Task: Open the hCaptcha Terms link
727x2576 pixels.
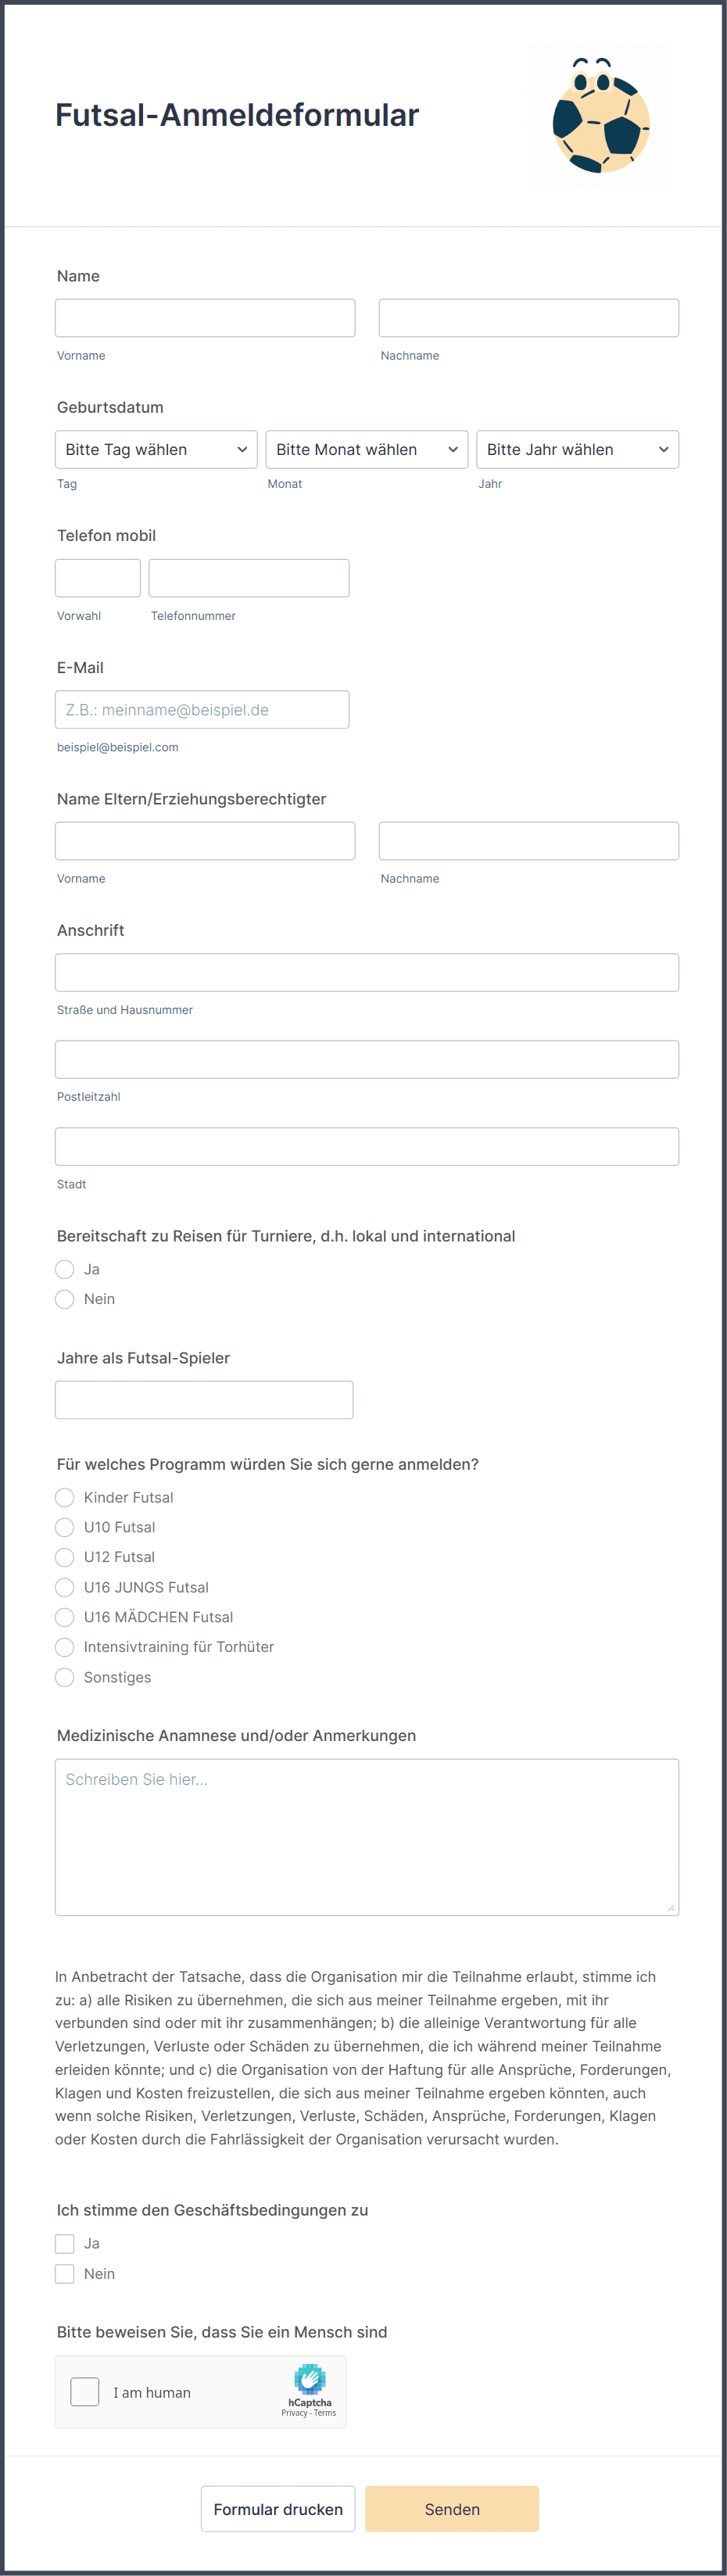Action: click(325, 2413)
